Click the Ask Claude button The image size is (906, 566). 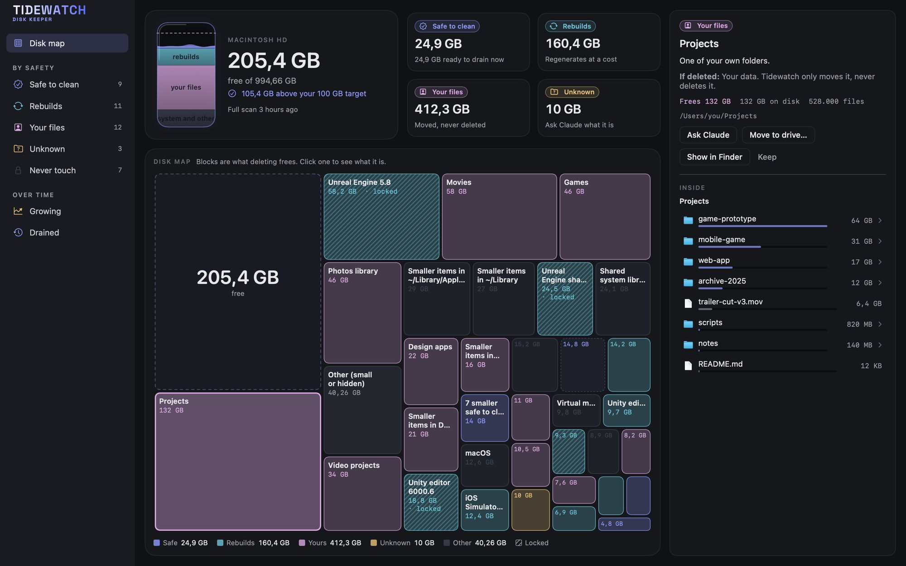click(708, 135)
